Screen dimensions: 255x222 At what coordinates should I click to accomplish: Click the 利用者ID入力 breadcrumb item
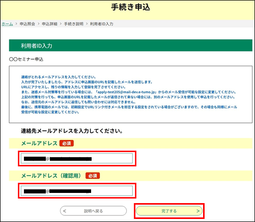coord(101,24)
